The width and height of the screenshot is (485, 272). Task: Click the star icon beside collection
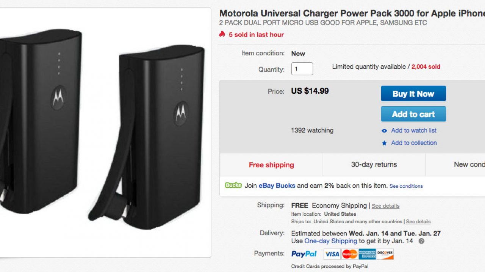point(384,143)
